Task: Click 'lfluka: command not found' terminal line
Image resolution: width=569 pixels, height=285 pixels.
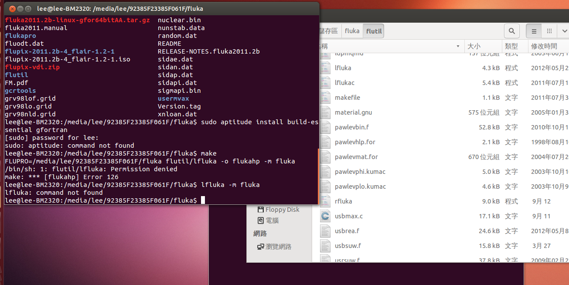Action: point(54,193)
